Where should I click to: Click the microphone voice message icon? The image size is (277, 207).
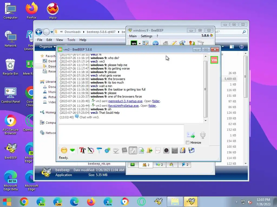(203, 135)
